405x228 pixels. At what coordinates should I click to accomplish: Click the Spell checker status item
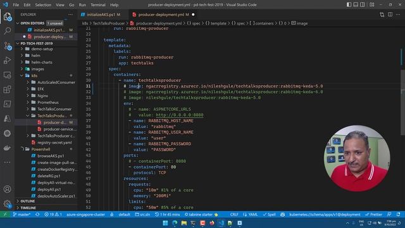point(269,215)
